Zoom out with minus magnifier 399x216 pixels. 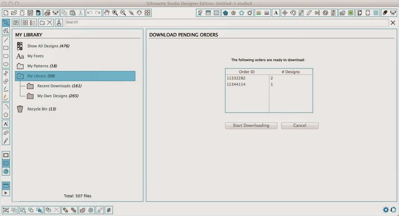point(123,13)
